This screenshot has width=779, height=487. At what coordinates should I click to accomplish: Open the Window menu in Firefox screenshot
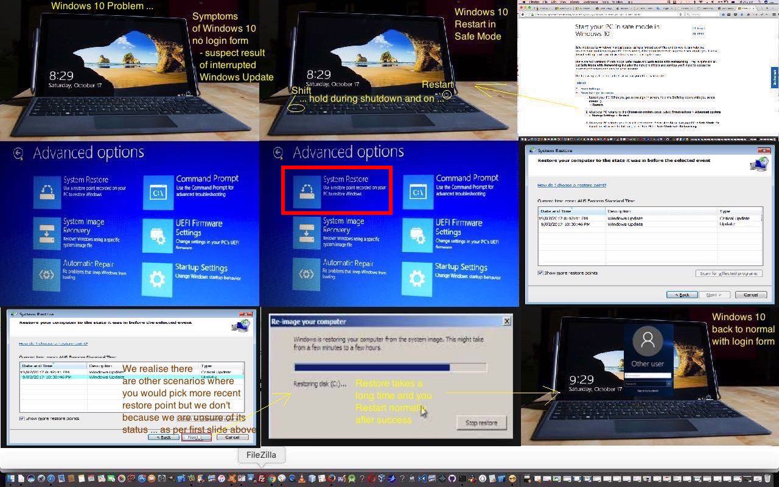tap(618, 2)
